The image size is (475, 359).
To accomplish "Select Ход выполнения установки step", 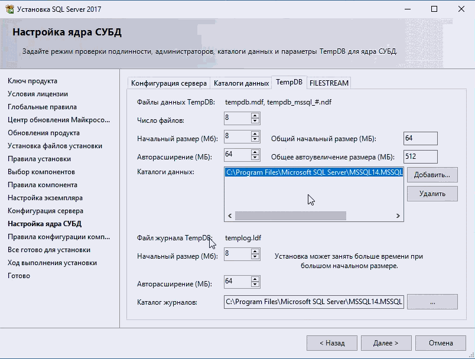I will [53, 263].
